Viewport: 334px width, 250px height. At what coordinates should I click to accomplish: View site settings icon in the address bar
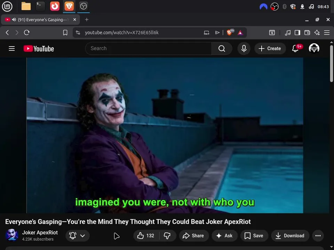click(78, 33)
